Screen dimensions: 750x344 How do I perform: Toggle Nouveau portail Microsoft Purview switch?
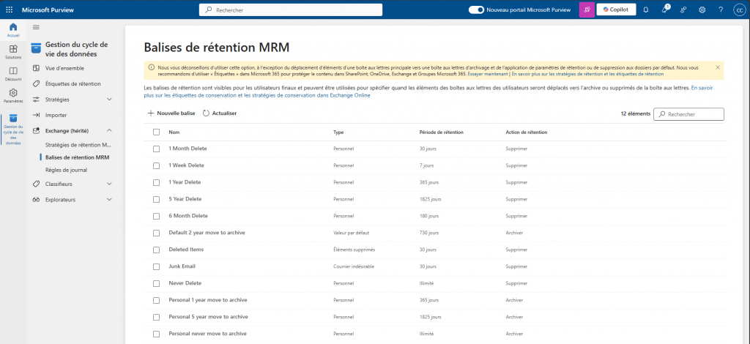pyautogui.click(x=476, y=10)
